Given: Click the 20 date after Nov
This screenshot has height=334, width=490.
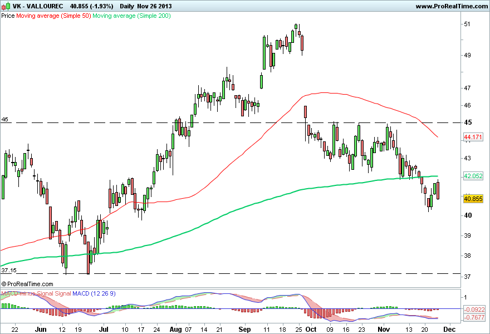Looking at the screenshot, I should [x=424, y=330].
